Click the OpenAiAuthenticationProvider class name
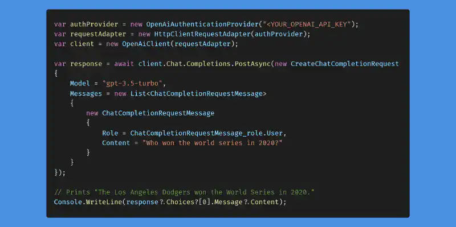The height and width of the screenshot is (227, 456). [202, 24]
